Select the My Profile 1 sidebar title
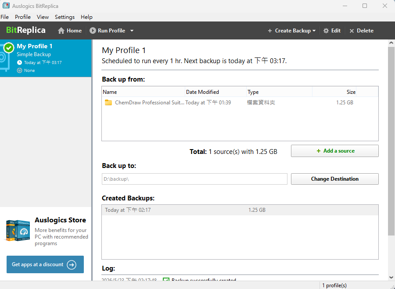 [35, 46]
